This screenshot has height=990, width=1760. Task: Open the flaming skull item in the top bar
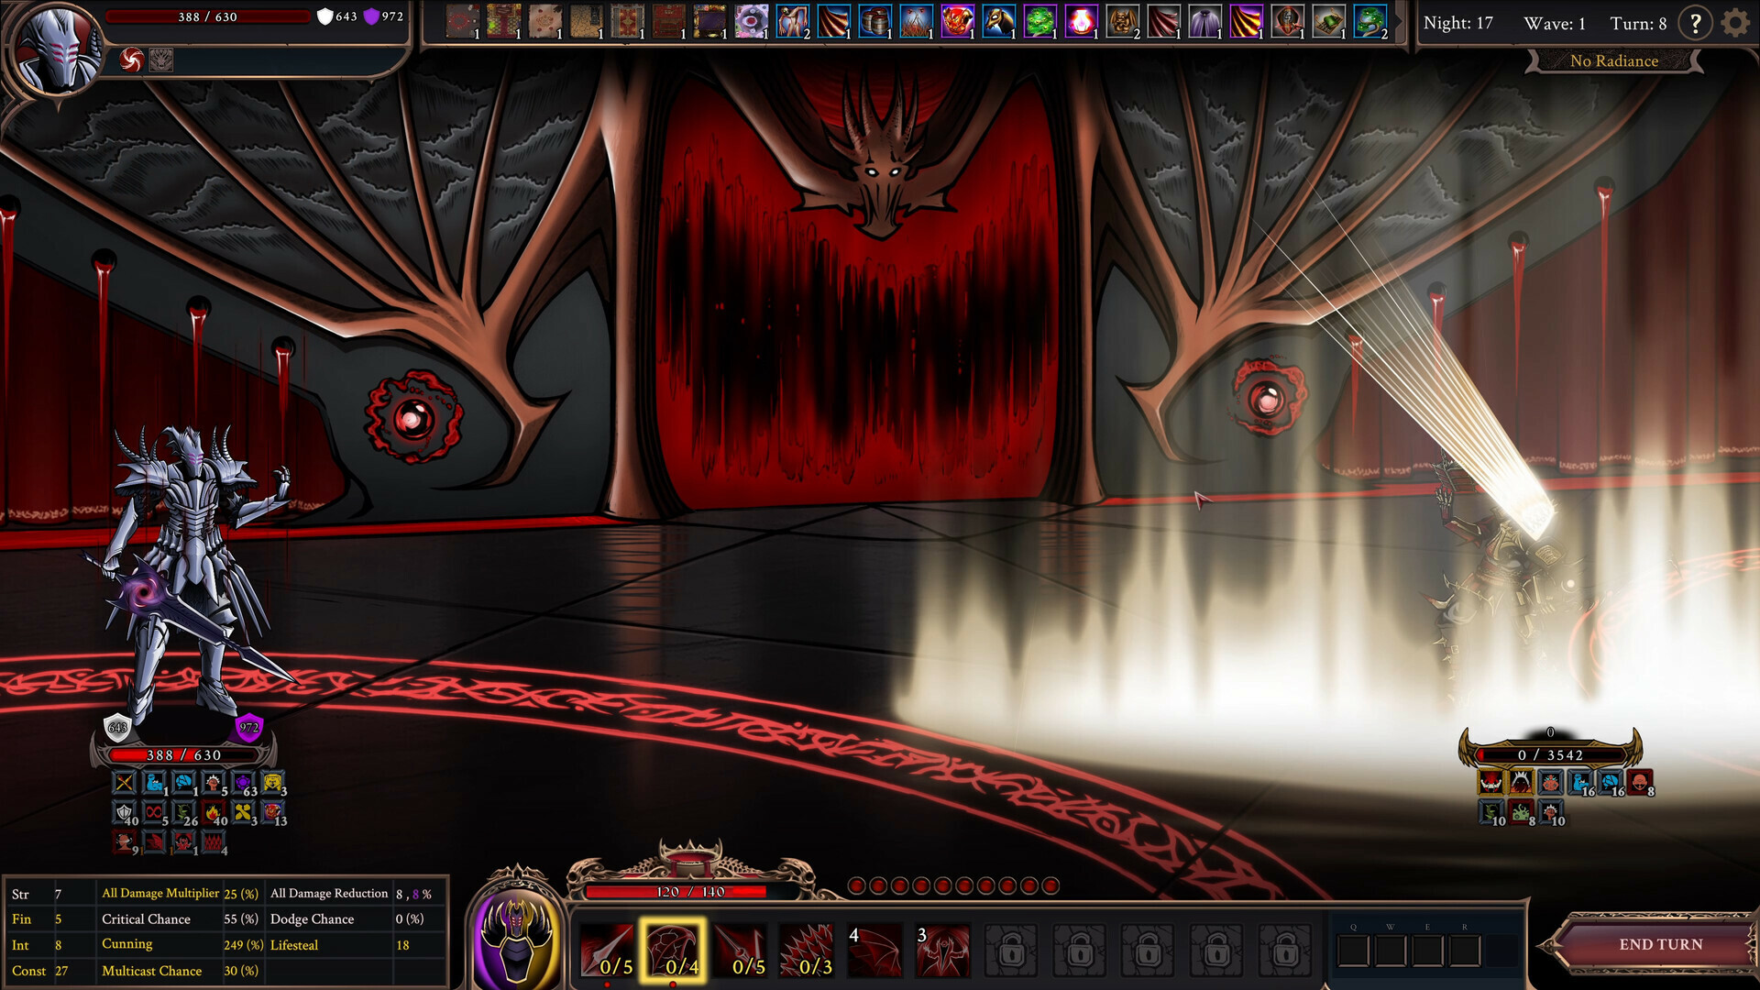pyautogui.click(x=959, y=22)
